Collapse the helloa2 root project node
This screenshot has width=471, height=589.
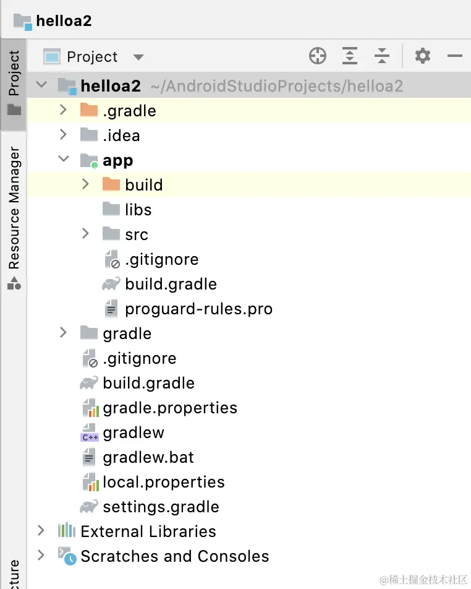41,85
